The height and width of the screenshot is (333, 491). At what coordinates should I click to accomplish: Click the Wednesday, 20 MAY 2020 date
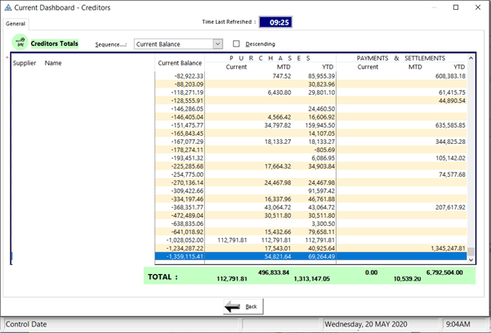point(366,324)
